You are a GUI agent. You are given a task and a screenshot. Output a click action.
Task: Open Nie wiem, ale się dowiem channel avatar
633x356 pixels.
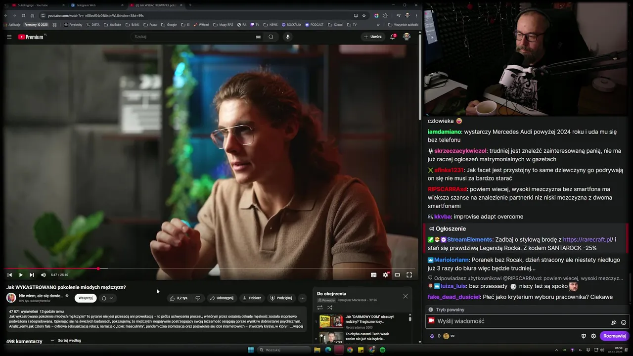pyautogui.click(x=11, y=298)
